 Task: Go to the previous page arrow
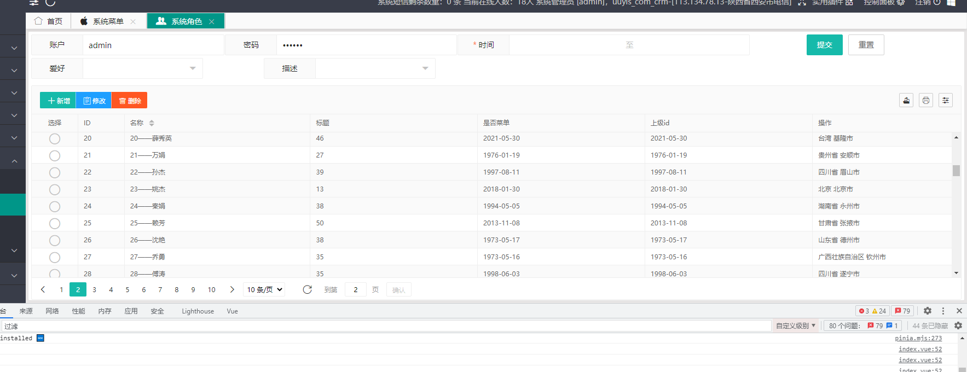pos(43,289)
